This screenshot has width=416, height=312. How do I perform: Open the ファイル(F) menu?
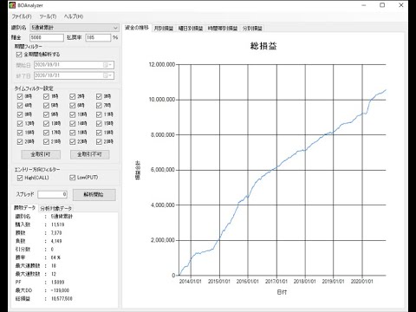pyautogui.click(x=22, y=16)
